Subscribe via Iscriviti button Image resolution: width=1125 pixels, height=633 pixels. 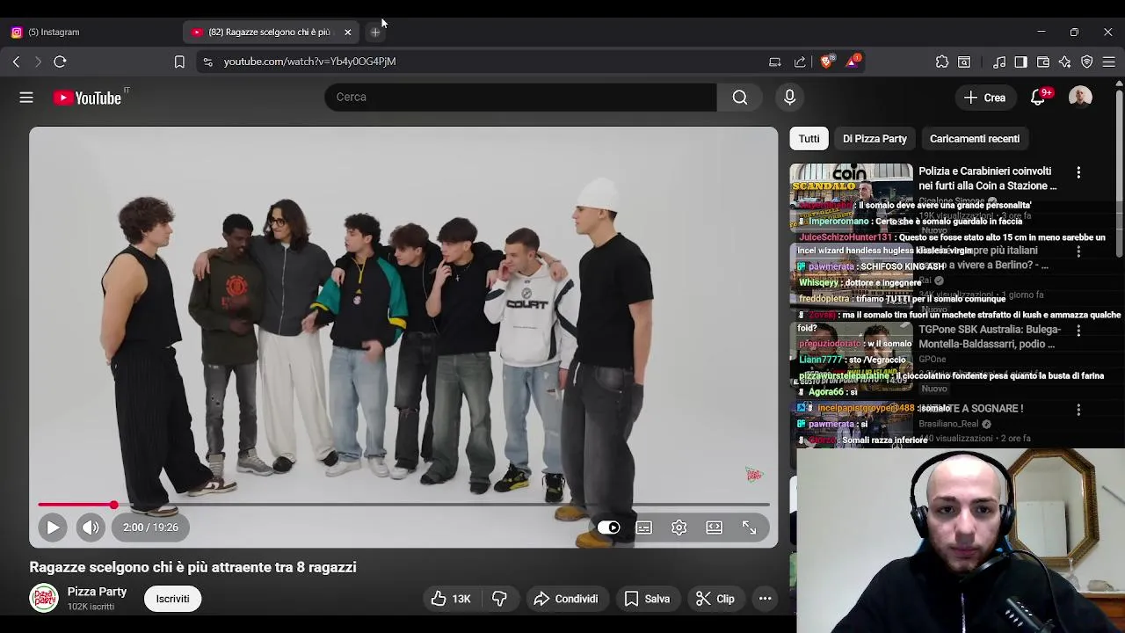[x=172, y=599]
